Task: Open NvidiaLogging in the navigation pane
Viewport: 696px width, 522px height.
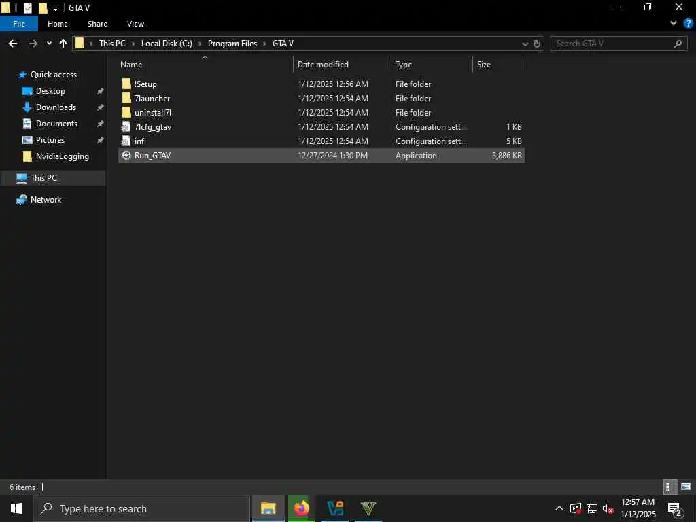Action: 62,156
